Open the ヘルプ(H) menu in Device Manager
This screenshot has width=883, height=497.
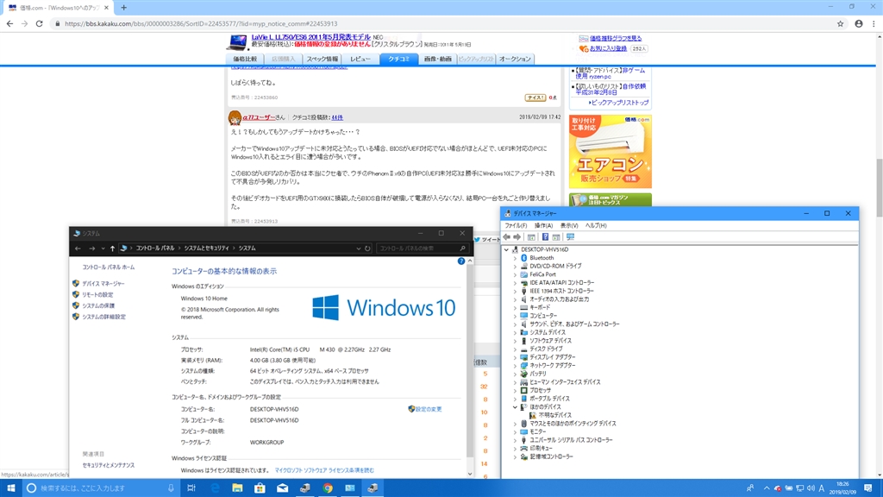pyautogui.click(x=596, y=225)
